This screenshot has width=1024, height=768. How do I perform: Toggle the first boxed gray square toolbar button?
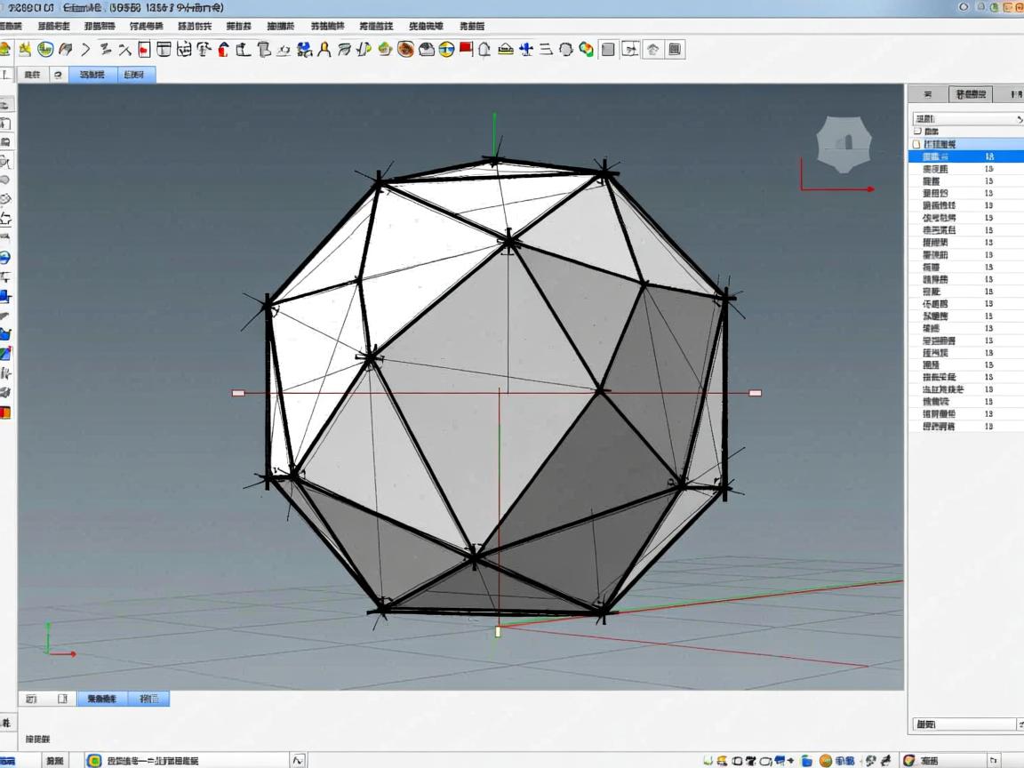[x=608, y=50]
